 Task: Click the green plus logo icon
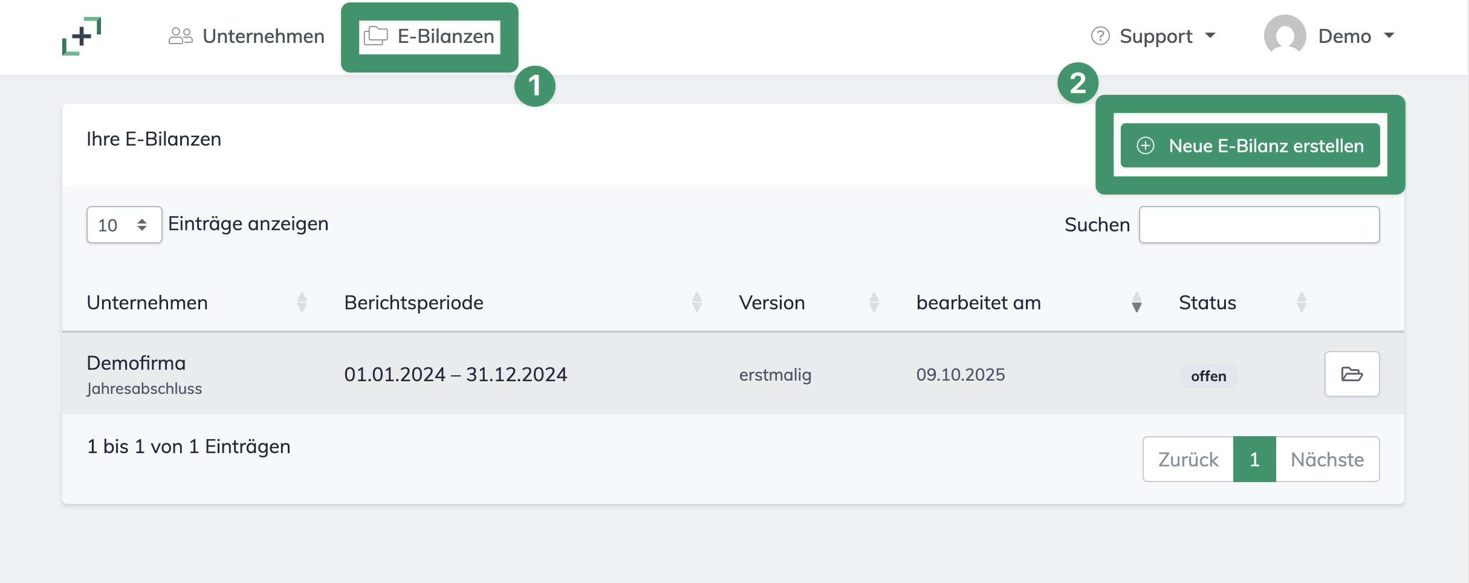[82, 36]
